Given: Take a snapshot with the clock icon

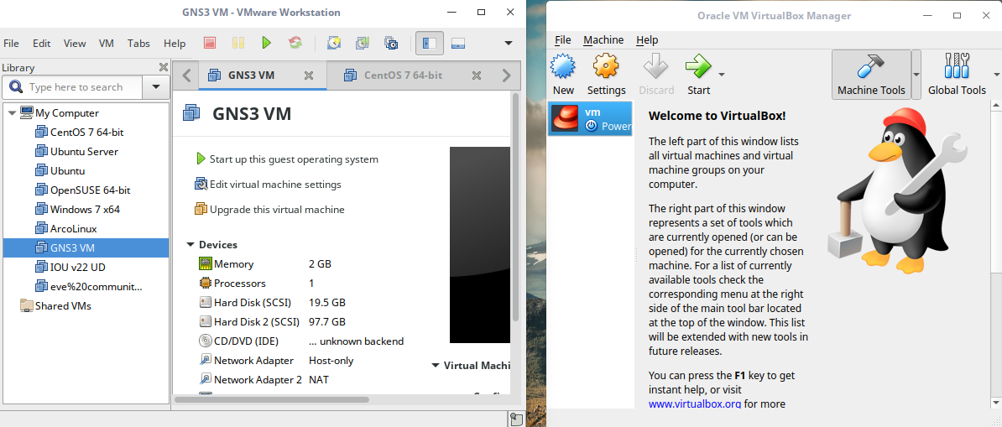Looking at the screenshot, I should pyautogui.click(x=333, y=43).
